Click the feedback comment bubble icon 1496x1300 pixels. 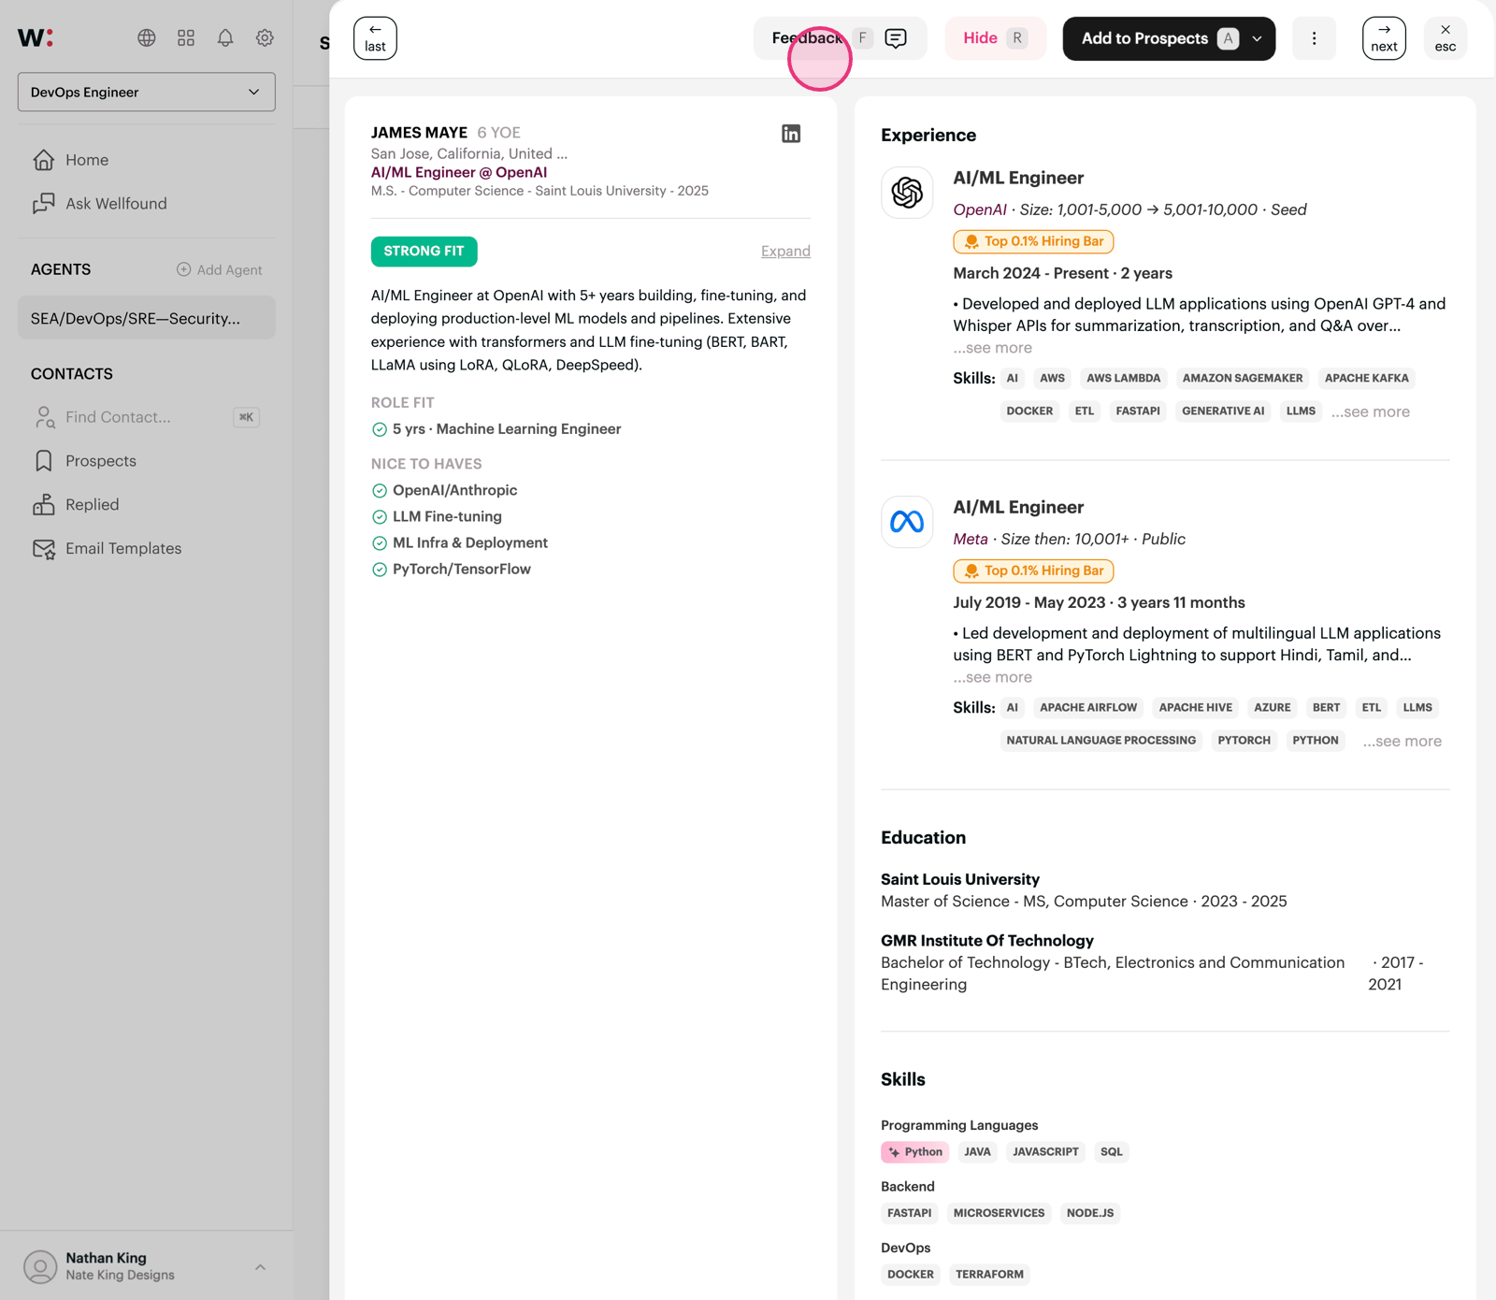pos(896,38)
